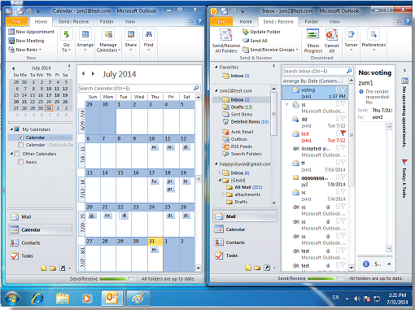Screen dimensions: 415x310
Task: Open Arrange By Date sort header
Action: click(312, 81)
